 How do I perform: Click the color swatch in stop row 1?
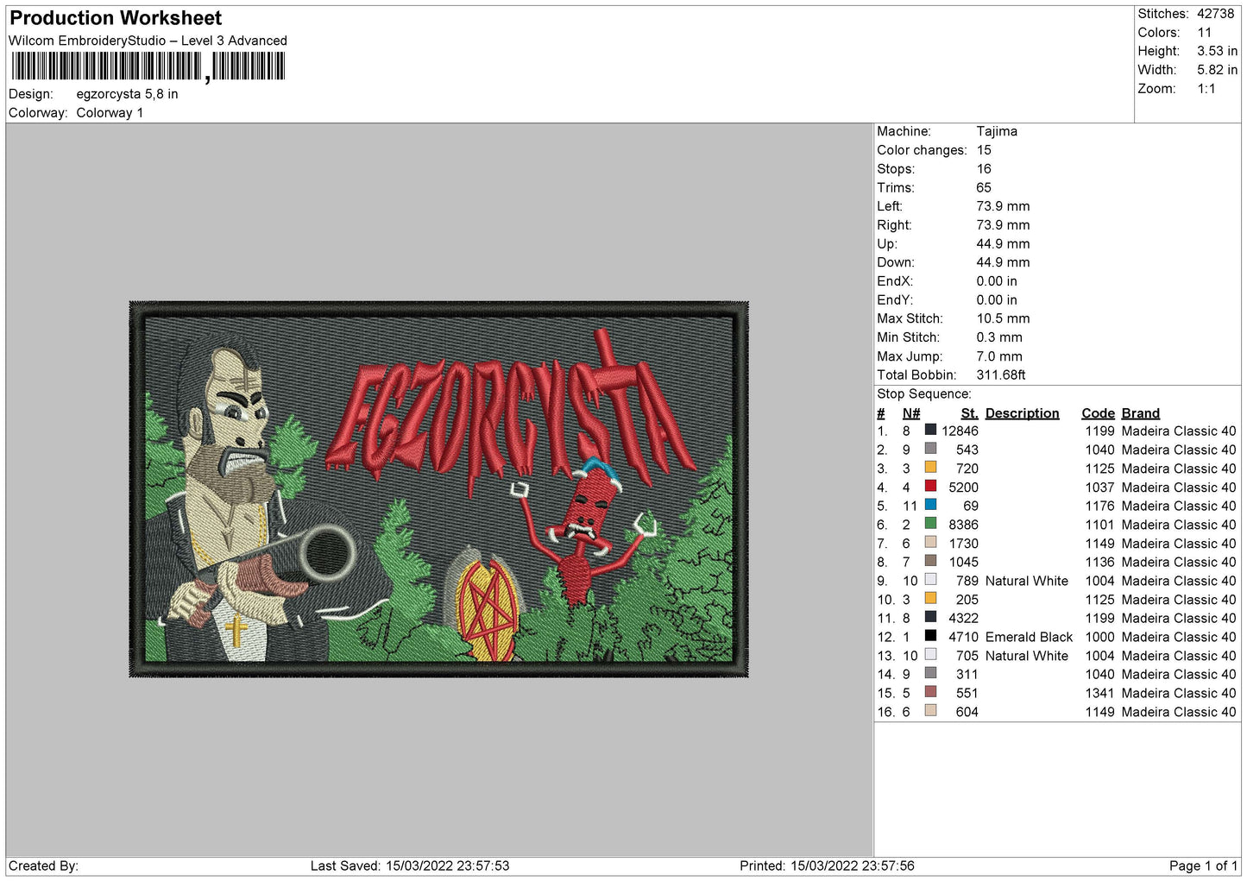pyautogui.click(x=930, y=430)
